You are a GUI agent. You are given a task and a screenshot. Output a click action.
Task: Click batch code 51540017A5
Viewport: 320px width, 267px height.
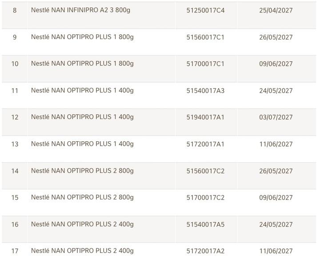tap(205, 225)
